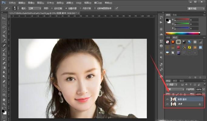
Task: Select the Spot Healing Brush in the toolbox
Action: [4, 45]
